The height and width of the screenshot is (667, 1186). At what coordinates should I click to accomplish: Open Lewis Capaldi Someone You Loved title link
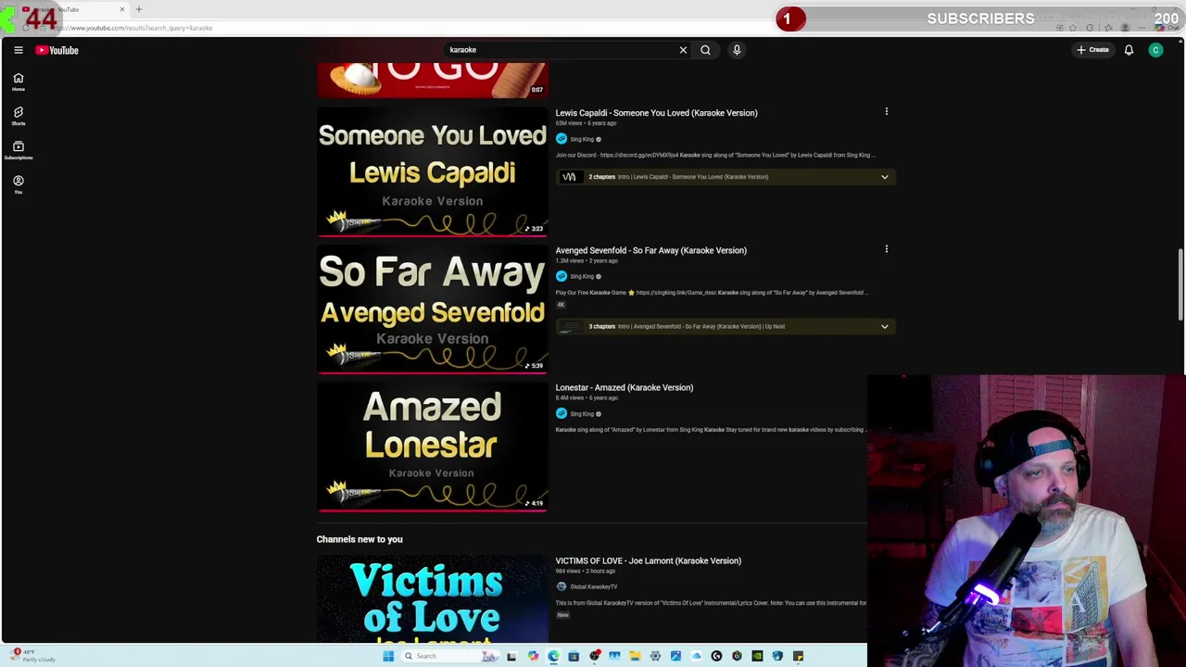(656, 113)
